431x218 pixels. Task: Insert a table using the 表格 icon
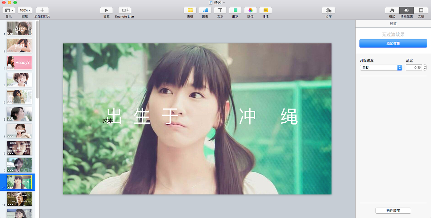(x=190, y=10)
